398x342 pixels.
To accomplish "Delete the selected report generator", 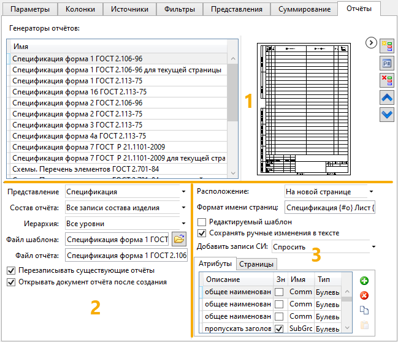I will pos(387,80).
